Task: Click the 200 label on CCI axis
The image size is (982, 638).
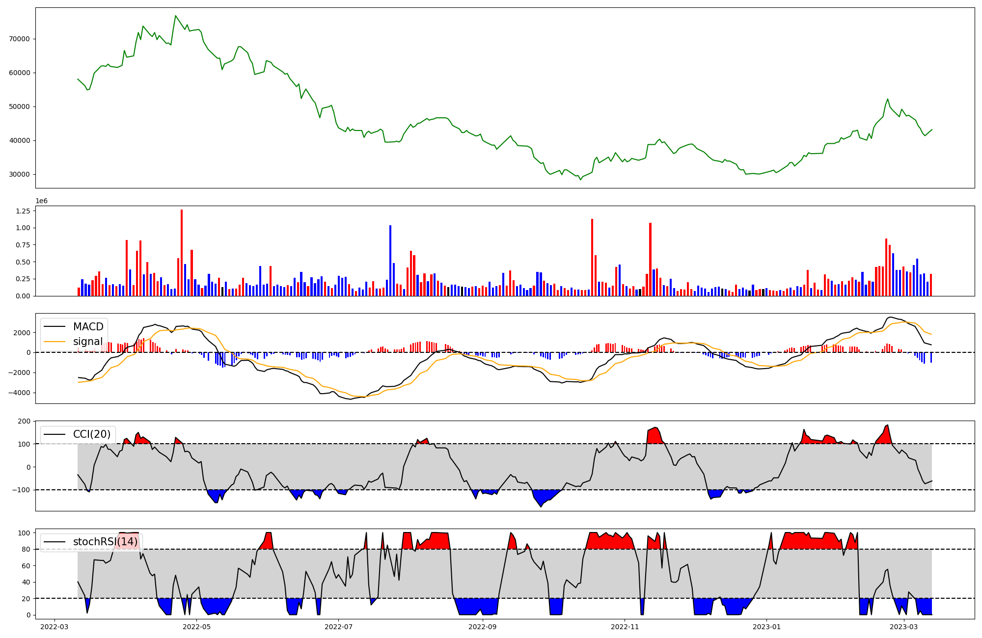Action: pos(25,421)
